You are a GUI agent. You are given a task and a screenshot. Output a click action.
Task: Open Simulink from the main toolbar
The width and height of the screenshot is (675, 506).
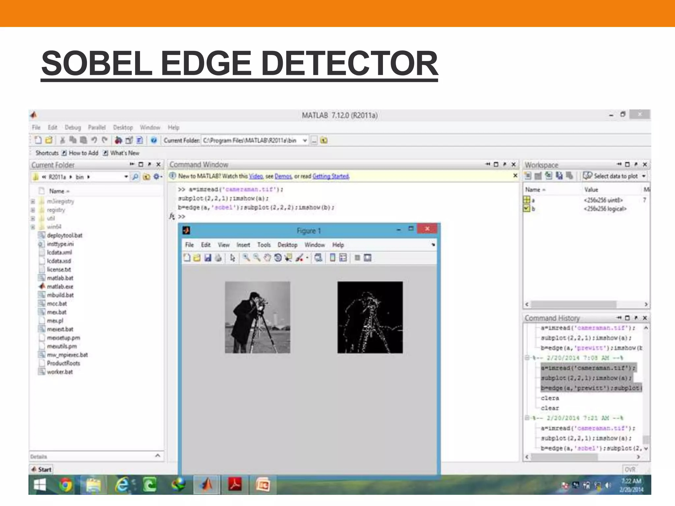pos(118,141)
